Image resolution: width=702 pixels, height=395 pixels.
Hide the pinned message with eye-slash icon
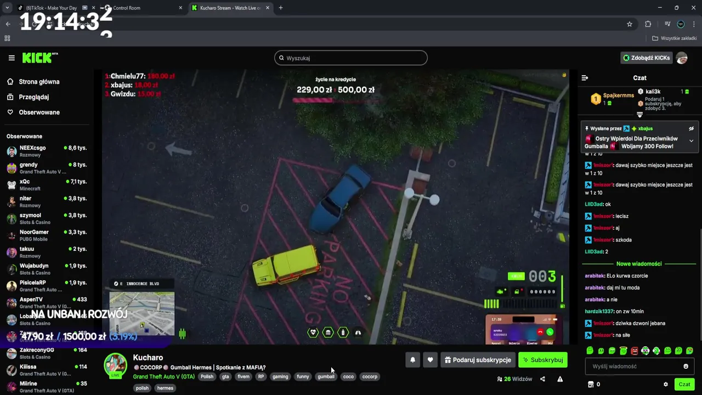(x=691, y=128)
